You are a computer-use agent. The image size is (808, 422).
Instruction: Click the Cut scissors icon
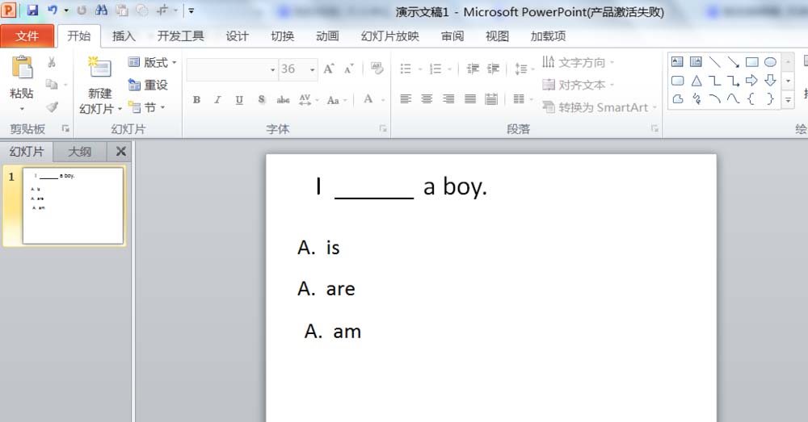click(x=52, y=62)
